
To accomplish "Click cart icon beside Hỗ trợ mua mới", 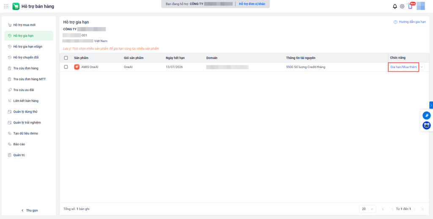I will click(x=10, y=25).
